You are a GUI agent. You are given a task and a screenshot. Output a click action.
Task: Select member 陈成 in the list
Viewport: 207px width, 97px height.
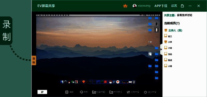(x=170, y=60)
